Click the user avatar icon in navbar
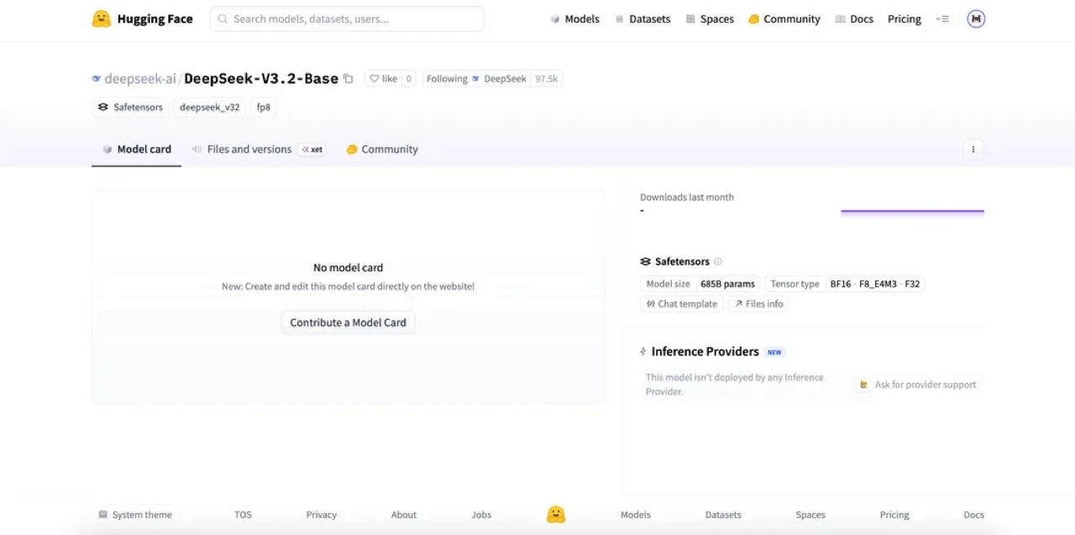Viewport: 1075px width, 535px height. tap(975, 18)
